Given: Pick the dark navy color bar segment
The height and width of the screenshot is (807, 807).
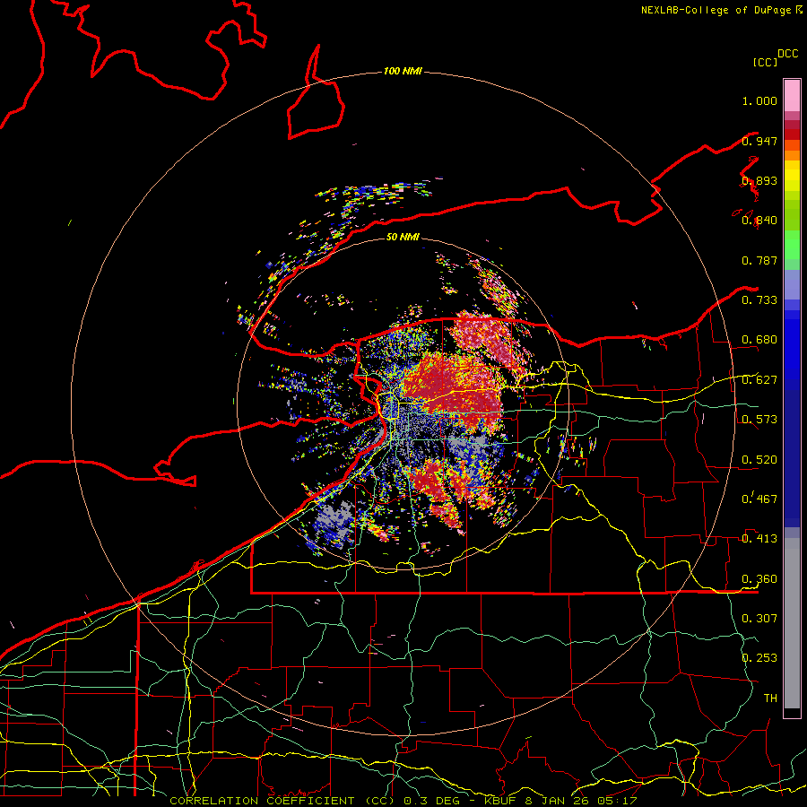Looking at the screenshot, I should 792,458.
